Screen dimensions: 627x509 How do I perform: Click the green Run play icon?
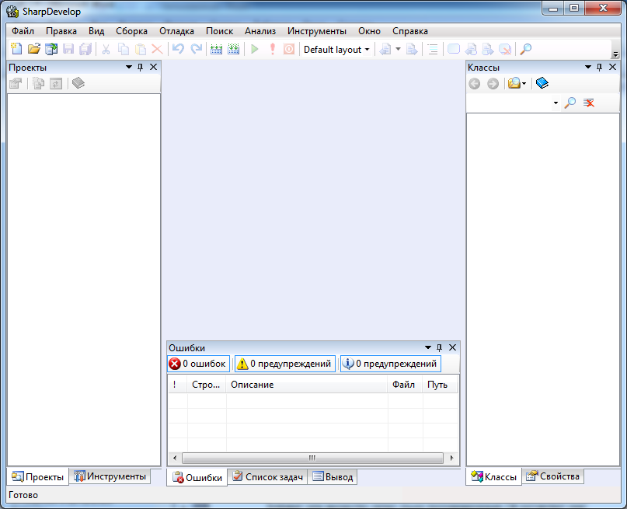[254, 49]
